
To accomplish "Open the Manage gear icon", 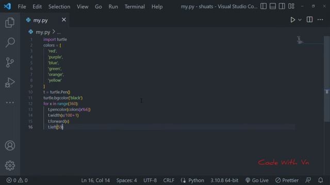I will point(10,165).
